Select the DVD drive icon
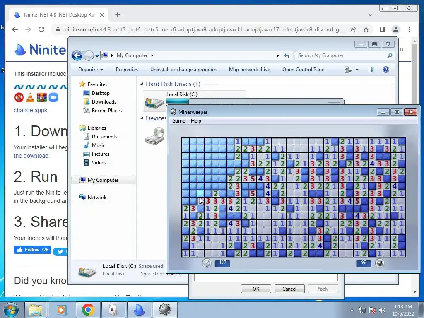 pyautogui.click(x=155, y=136)
